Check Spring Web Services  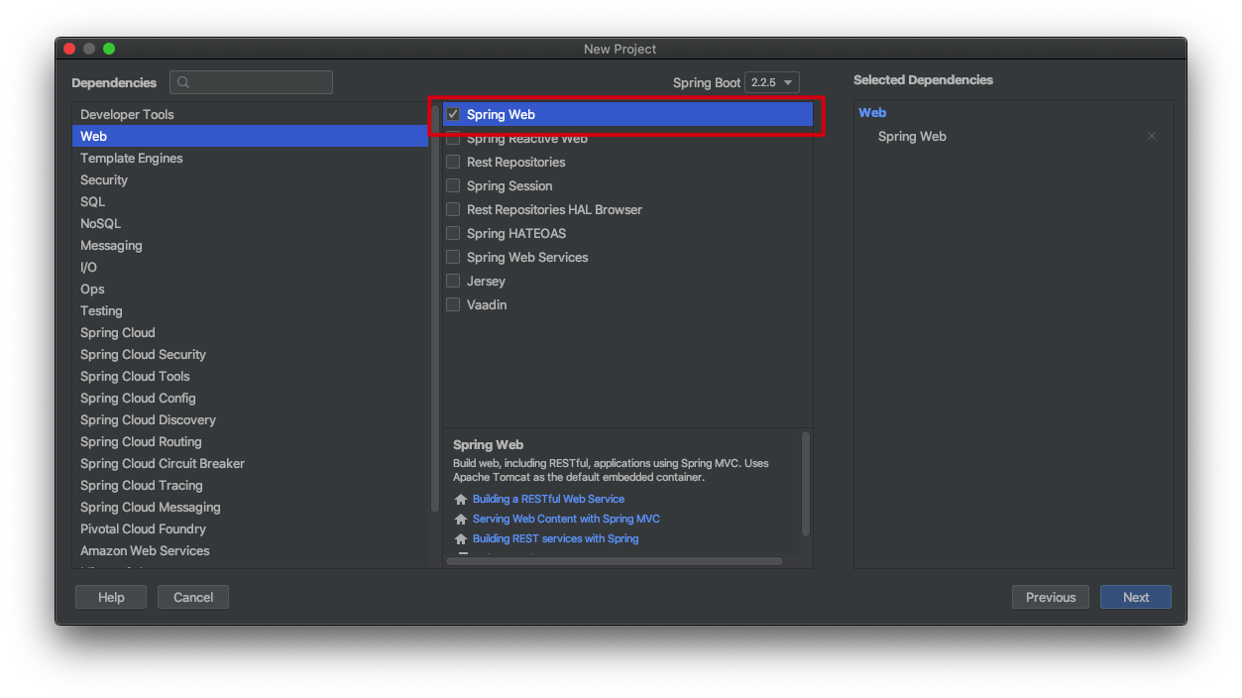point(453,257)
